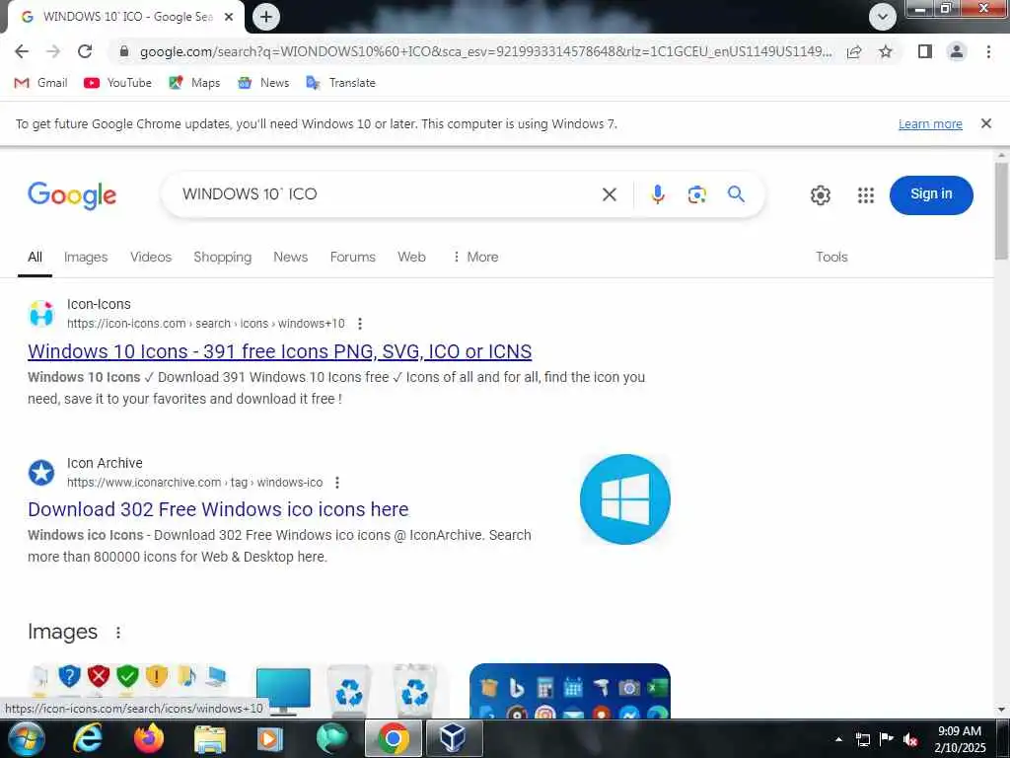Switch to the Web tab
The height and width of the screenshot is (758, 1010).
411,258
